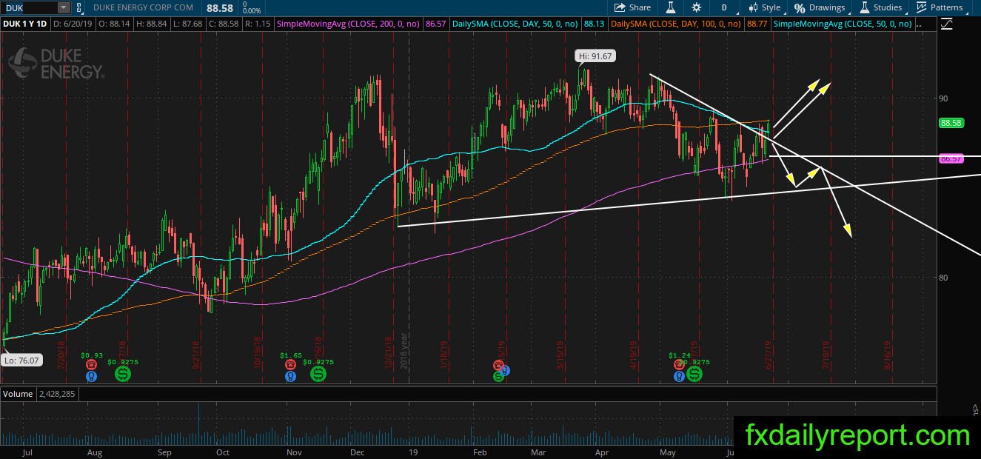The image size is (981, 459).
Task: Click the symbol settings icon next to DUK
Action: click(80, 7)
